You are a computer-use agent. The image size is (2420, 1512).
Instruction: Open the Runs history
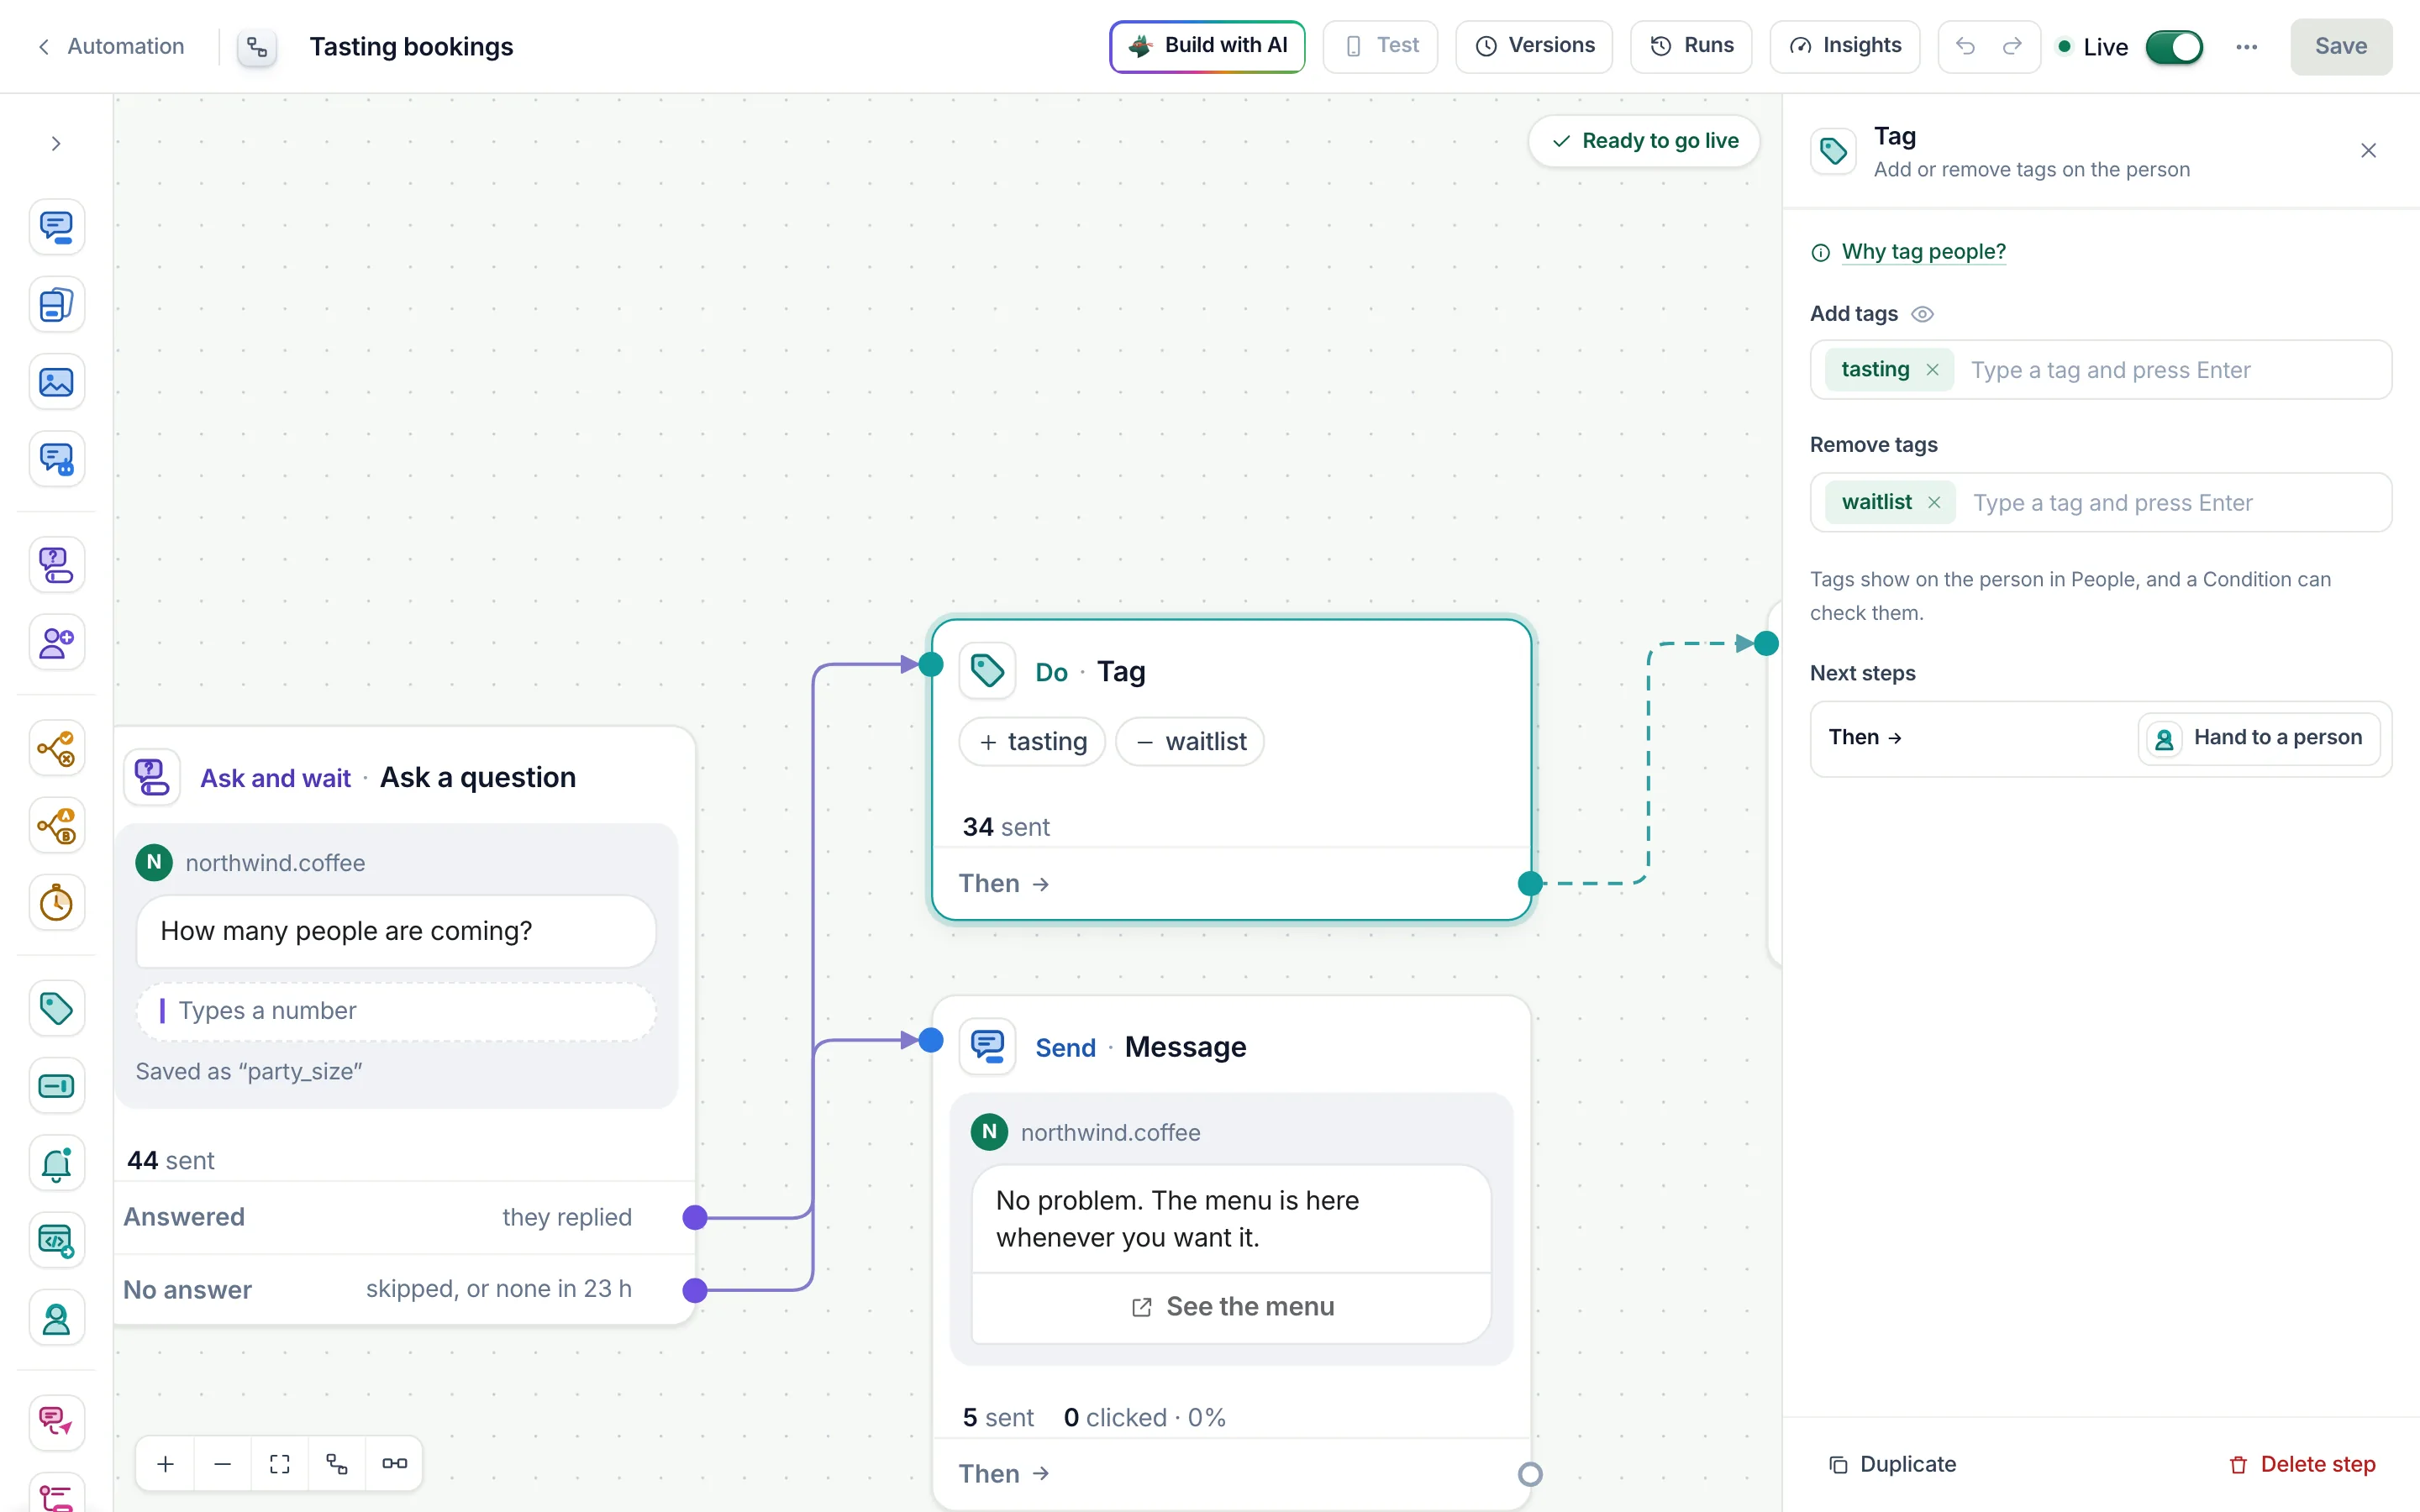(x=1691, y=46)
